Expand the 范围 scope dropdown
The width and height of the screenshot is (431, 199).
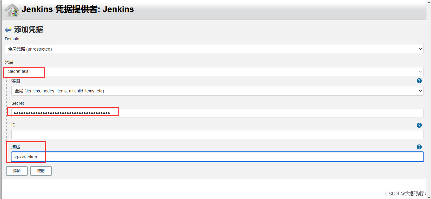click(x=217, y=91)
